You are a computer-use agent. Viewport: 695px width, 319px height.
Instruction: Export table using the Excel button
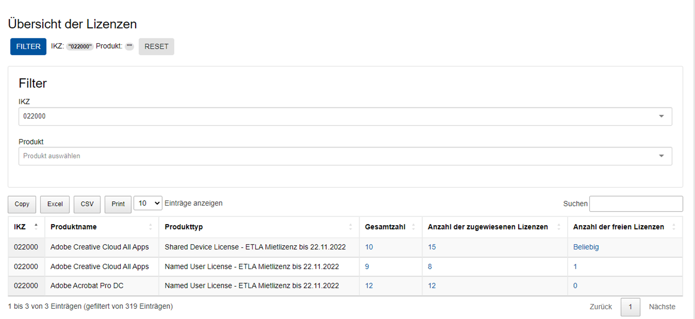tap(55, 204)
